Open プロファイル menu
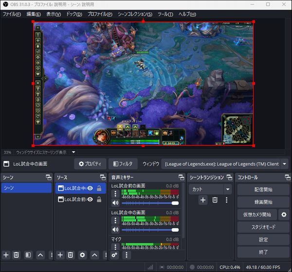The image size is (292, 272). coord(100,14)
